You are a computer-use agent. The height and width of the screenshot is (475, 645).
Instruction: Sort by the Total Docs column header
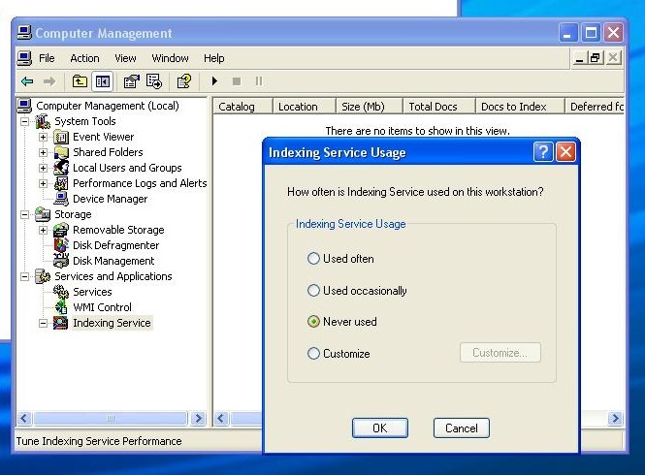pos(439,107)
